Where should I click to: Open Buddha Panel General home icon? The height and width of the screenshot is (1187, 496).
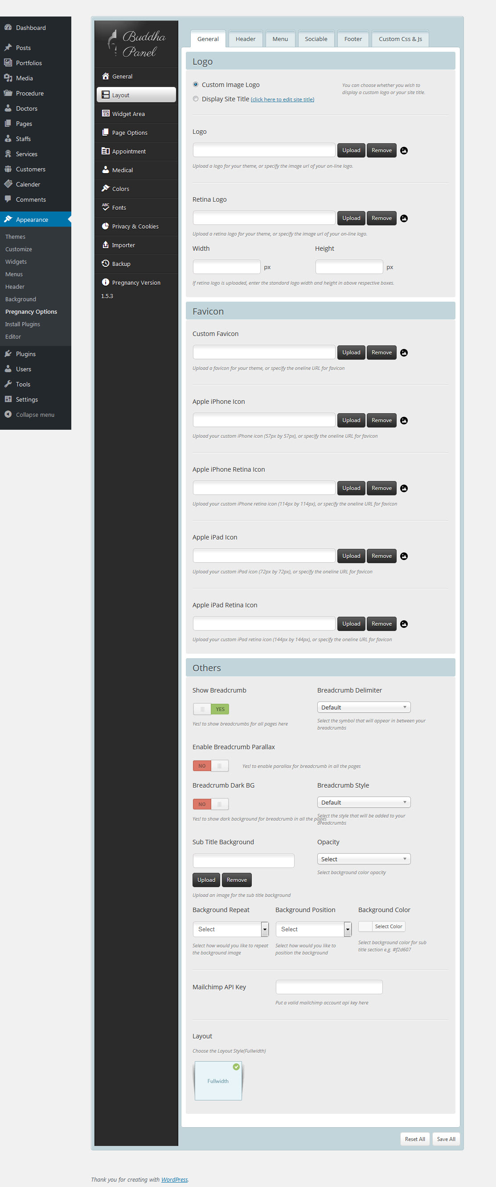tap(105, 76)
